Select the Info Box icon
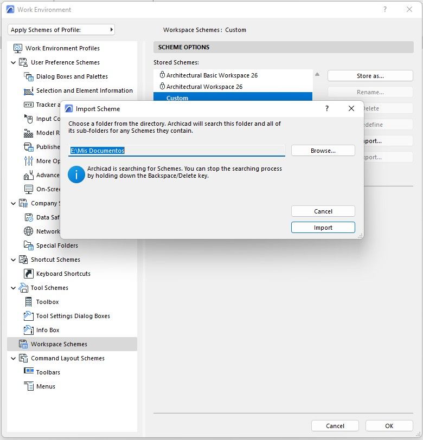 tap(29, 330)
